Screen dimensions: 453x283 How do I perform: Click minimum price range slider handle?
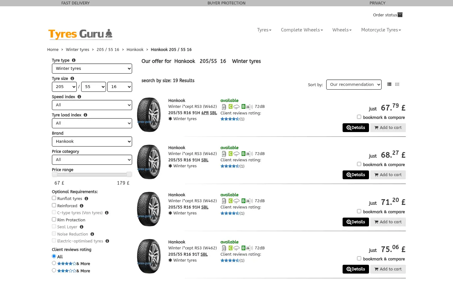point(55,175)
